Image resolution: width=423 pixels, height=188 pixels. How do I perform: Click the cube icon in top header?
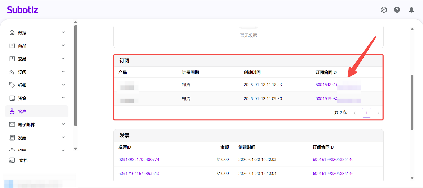click(384, 10)
